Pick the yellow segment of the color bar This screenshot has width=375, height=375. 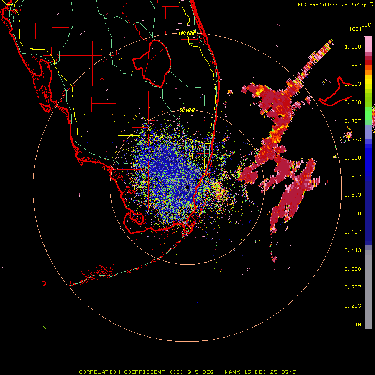[x=368, y=82]
